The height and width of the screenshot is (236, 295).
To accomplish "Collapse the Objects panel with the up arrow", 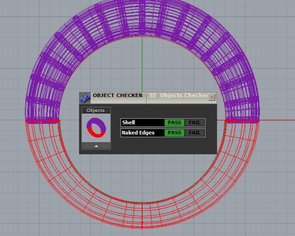I will [96, 146].
